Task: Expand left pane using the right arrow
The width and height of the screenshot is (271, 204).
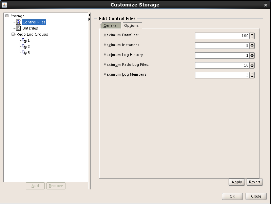Action: (89, 19)
